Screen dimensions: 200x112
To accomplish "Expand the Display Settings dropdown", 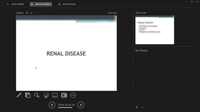I will tap(41, 4).
